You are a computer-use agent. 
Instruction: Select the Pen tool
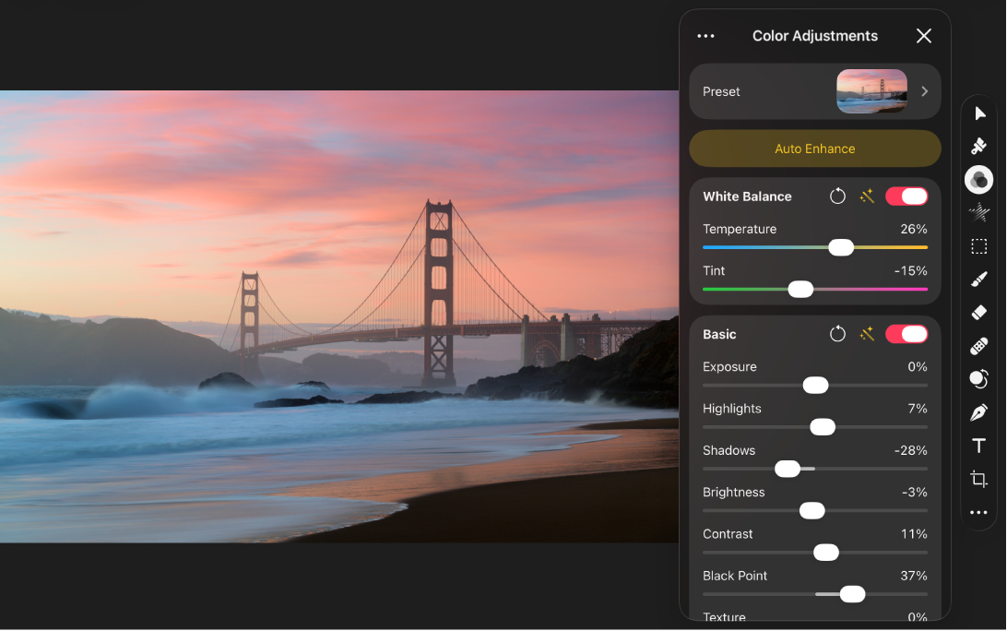point(978,412)
